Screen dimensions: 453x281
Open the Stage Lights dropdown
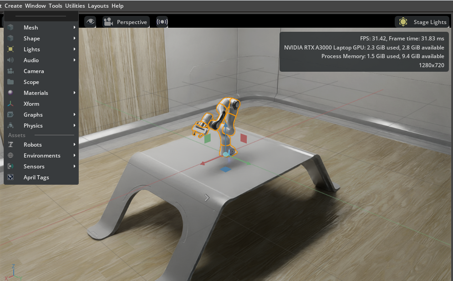pyautogui.click(x=422, y=22)
